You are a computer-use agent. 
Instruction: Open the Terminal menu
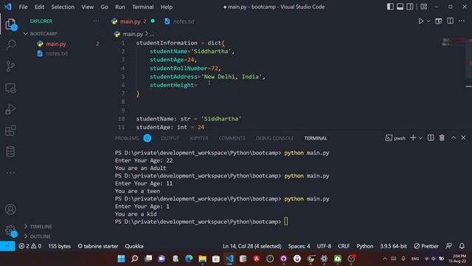click(142, 7)
